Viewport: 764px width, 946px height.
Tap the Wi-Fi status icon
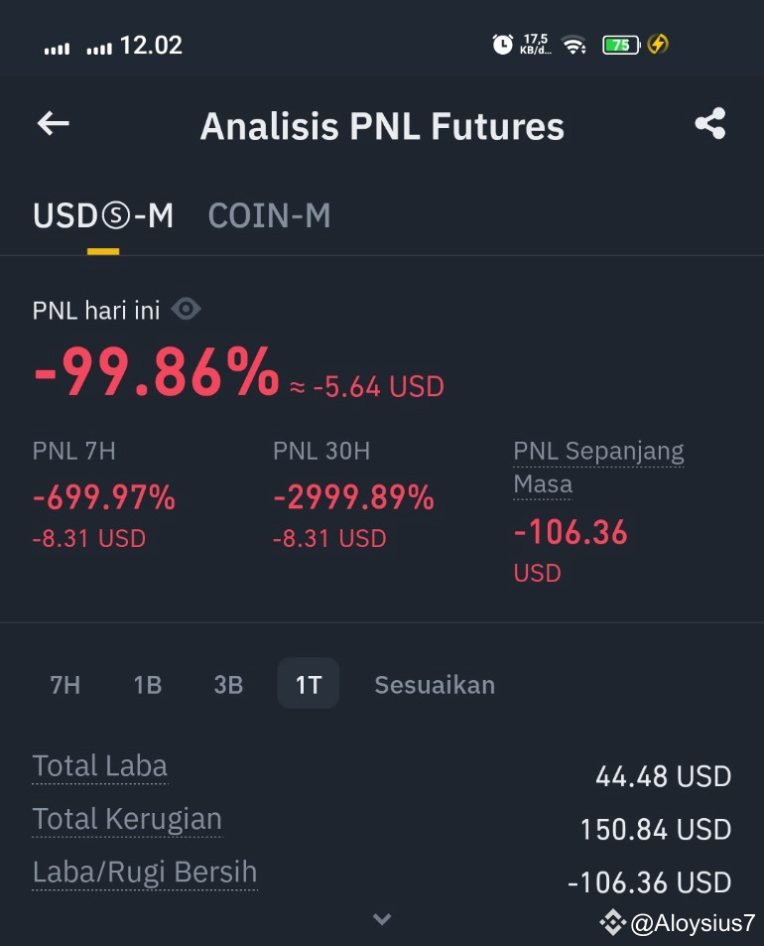[x=573, y=45]
